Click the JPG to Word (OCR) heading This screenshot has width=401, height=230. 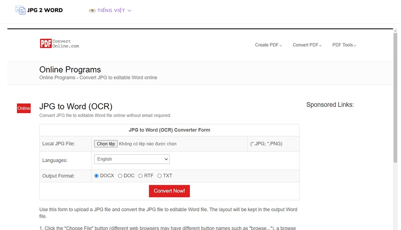pos(76,106)
